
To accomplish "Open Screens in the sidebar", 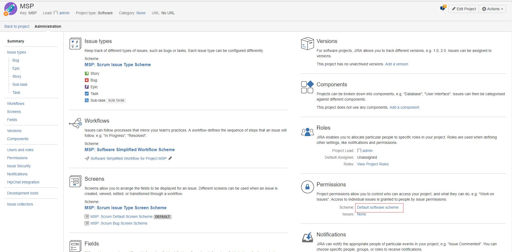I will coord(14,112).
